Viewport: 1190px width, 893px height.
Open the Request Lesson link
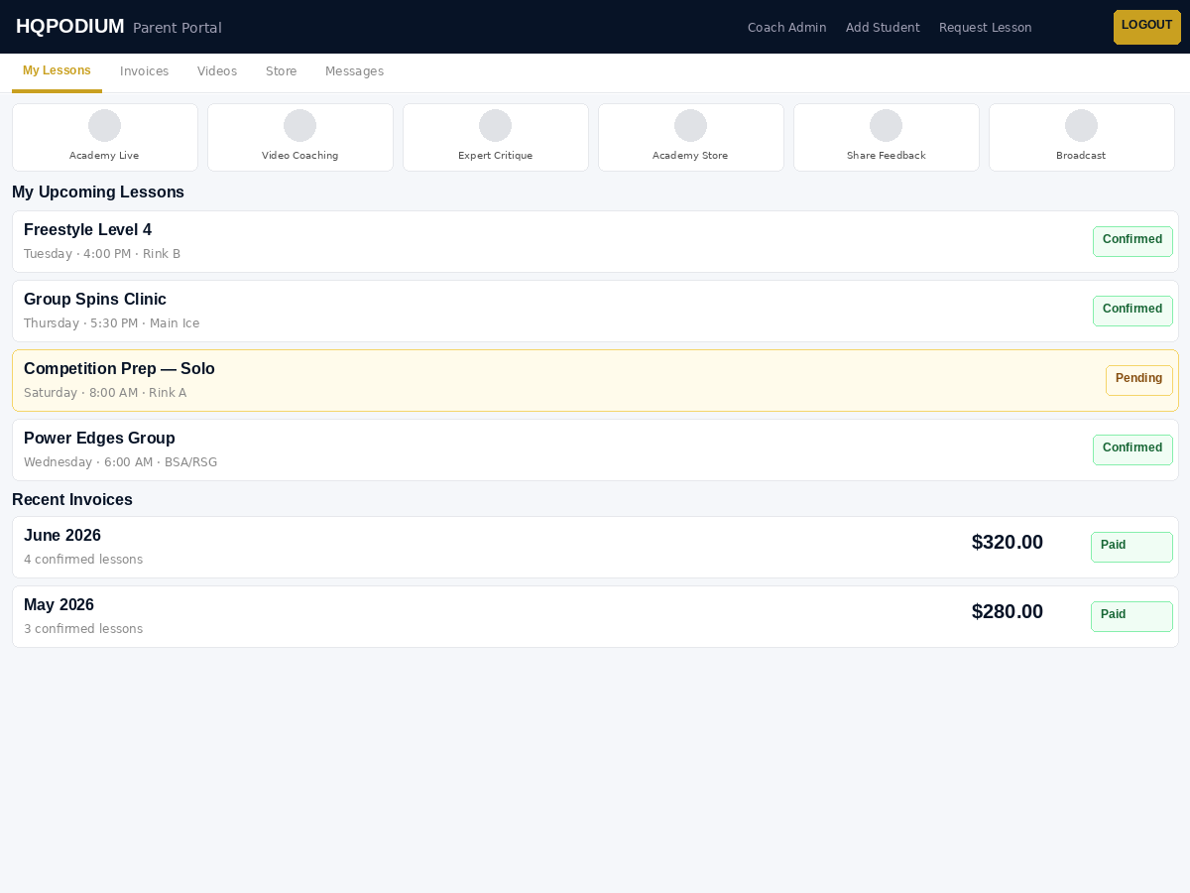[x=986, y=28]
